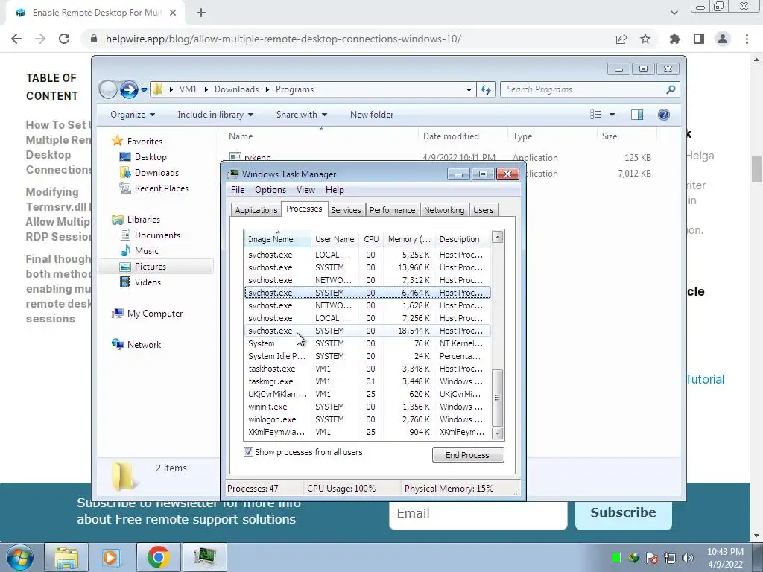Viewport: 763px width, 572px height.
Task: Change Explorer view icon
Action: click(x=596, y=115)
